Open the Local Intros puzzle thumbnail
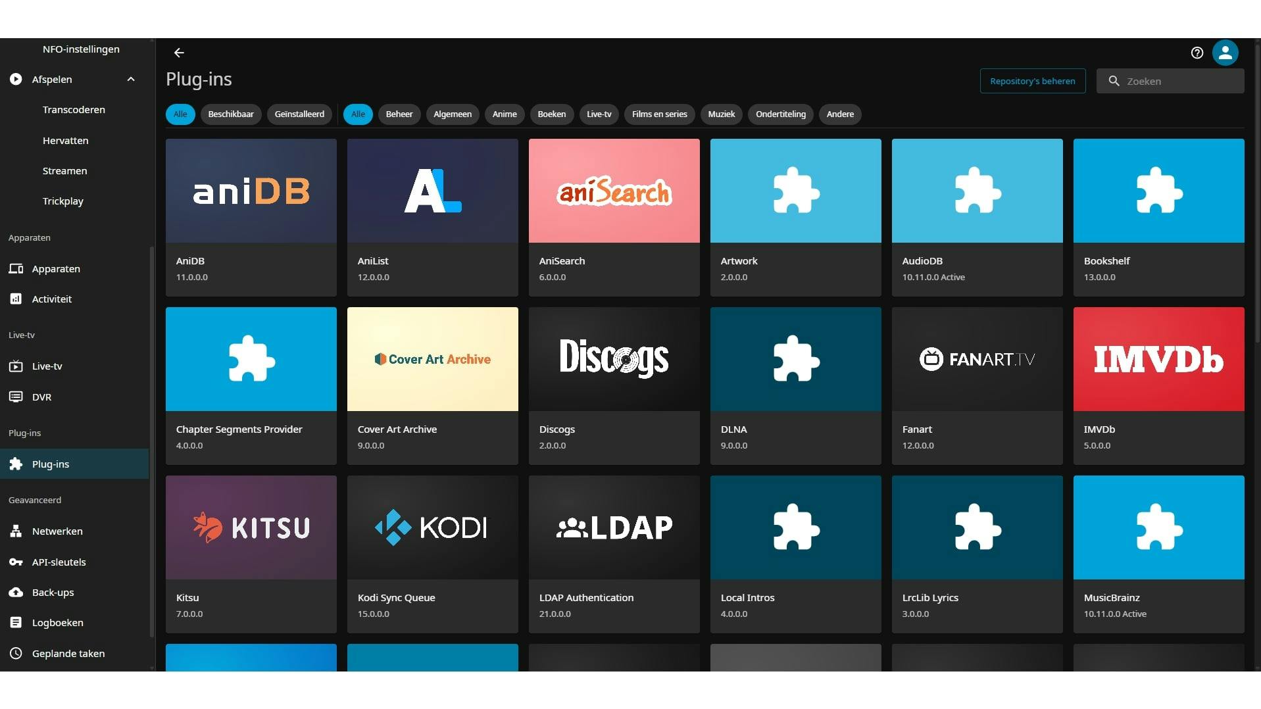 pyautogui.click(x=796, y=527)
